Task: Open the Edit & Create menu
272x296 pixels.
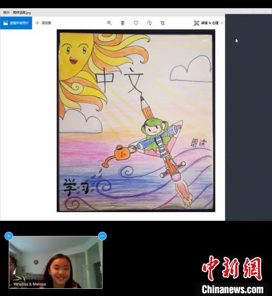Action: point(208,23)
